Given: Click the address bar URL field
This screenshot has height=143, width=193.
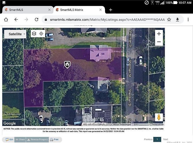Looking at the screenshot, I should point(107,20).
